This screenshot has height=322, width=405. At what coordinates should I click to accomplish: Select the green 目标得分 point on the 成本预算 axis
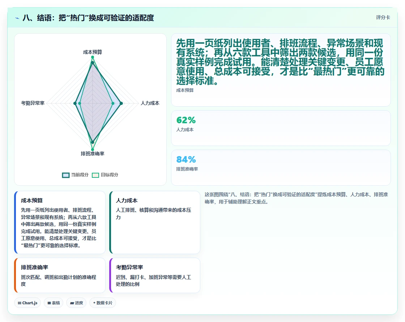point(93,57)
